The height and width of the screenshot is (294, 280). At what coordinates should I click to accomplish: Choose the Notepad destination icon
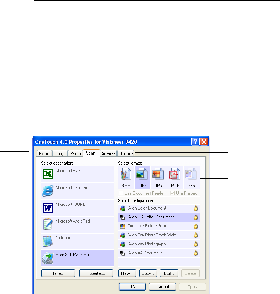47,241
